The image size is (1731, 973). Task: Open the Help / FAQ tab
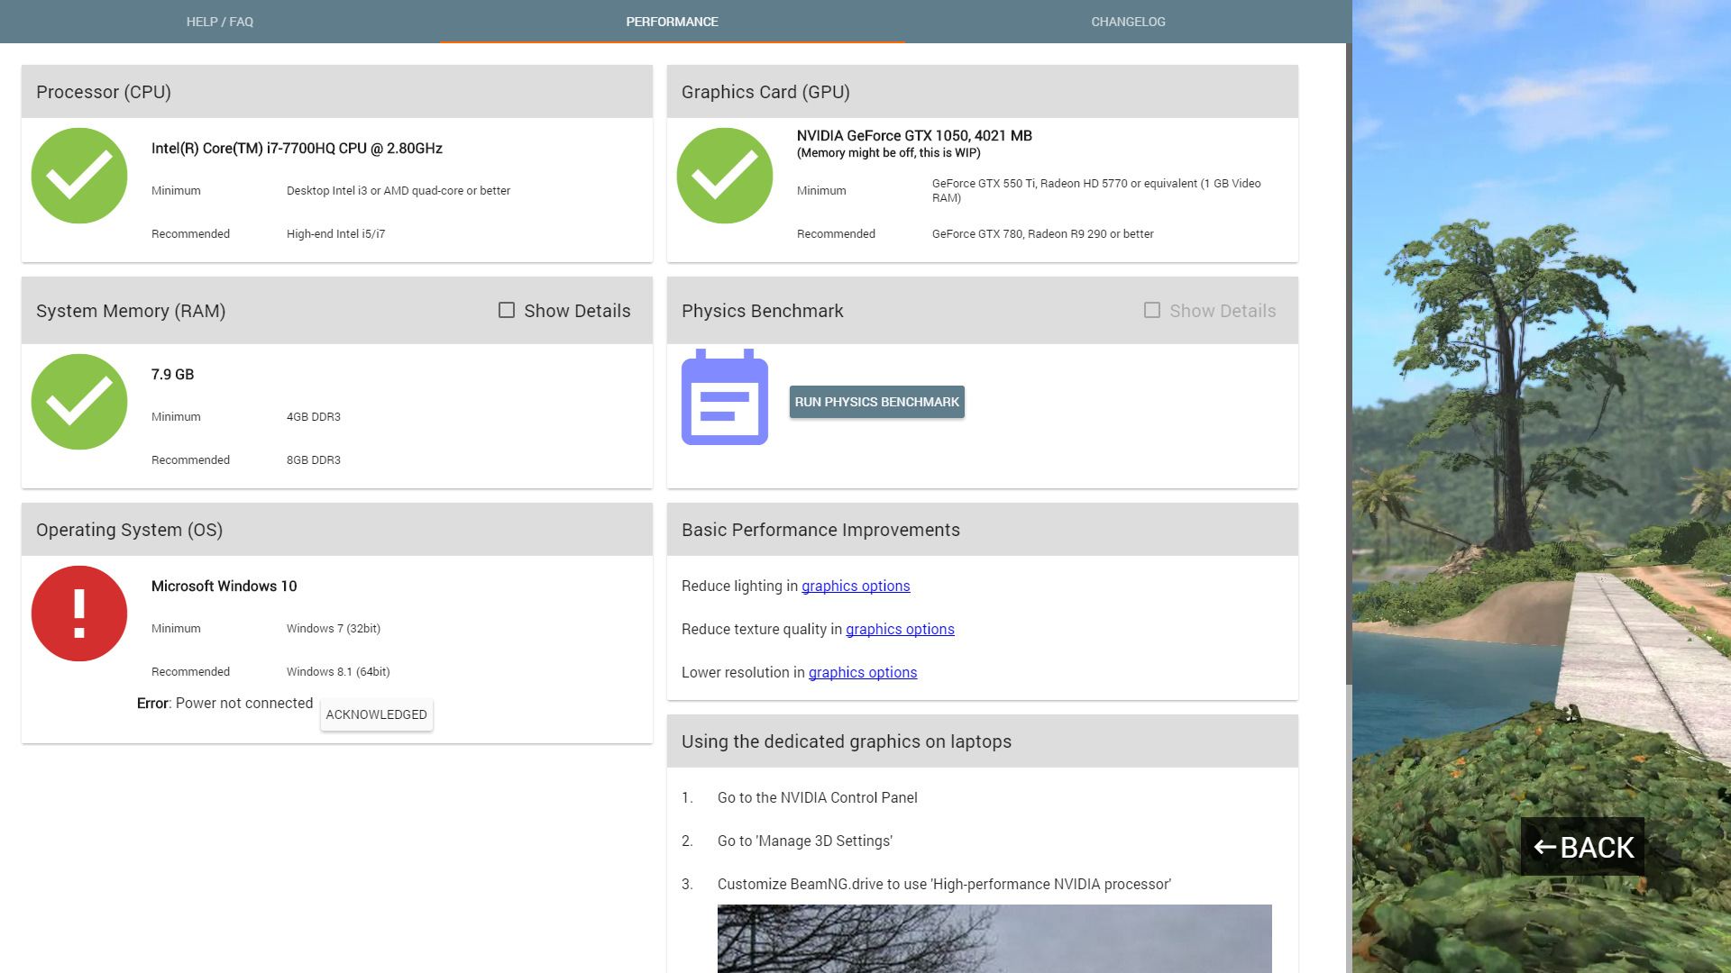[x=220, y=22]
